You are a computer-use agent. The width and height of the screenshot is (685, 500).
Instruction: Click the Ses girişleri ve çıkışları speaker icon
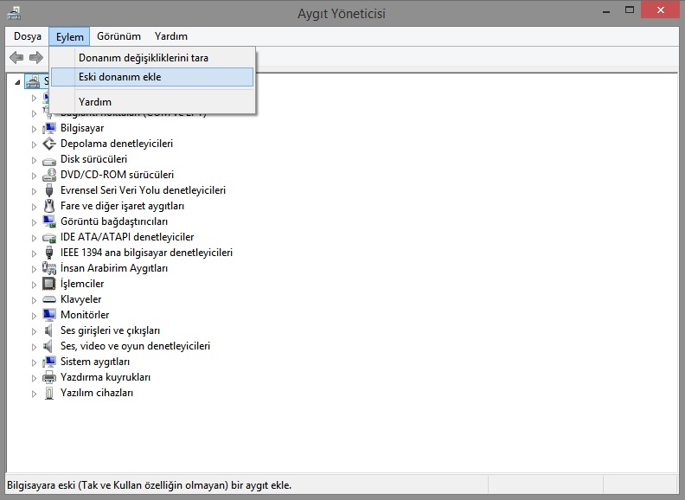(x=48, y=330)
